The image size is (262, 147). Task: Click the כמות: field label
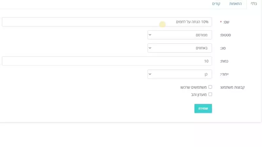point(224,61)
